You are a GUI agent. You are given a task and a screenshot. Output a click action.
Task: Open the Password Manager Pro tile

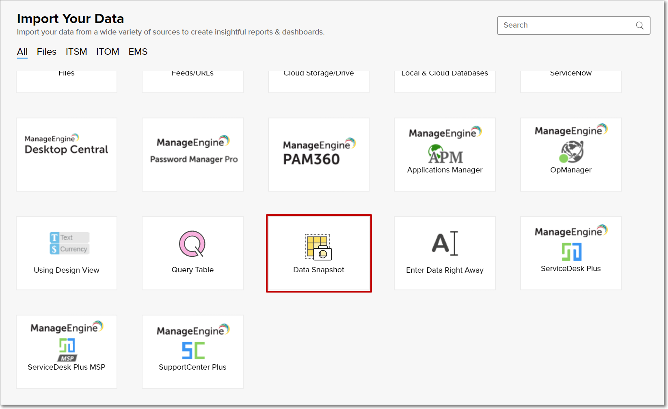click(x=192, y=155)
